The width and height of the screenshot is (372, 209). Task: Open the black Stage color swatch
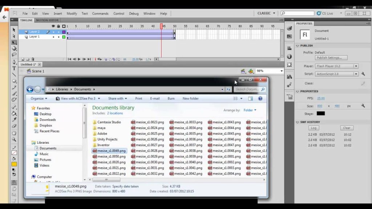pyautogui.click(x=320, y=114)
